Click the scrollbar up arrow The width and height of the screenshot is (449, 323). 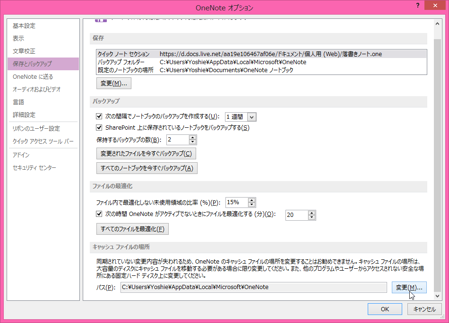tap(437, 24)
